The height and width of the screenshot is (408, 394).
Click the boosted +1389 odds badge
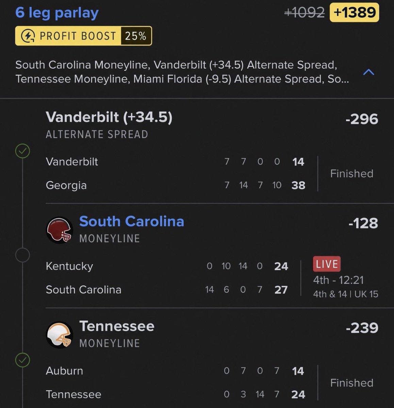(x=355, y=13)
